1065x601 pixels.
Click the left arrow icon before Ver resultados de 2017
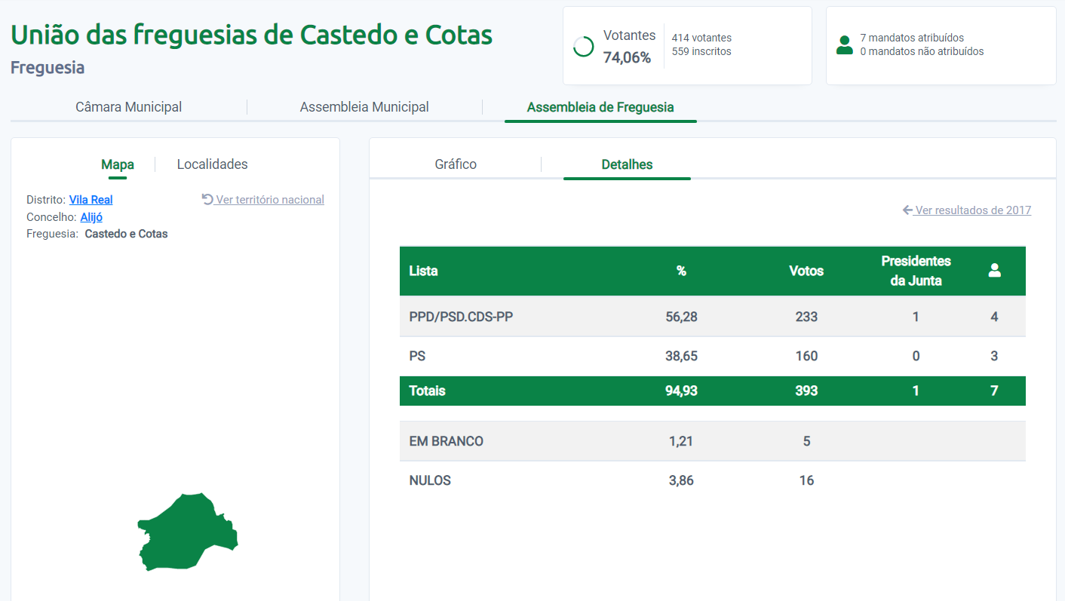tap(907, 210)
